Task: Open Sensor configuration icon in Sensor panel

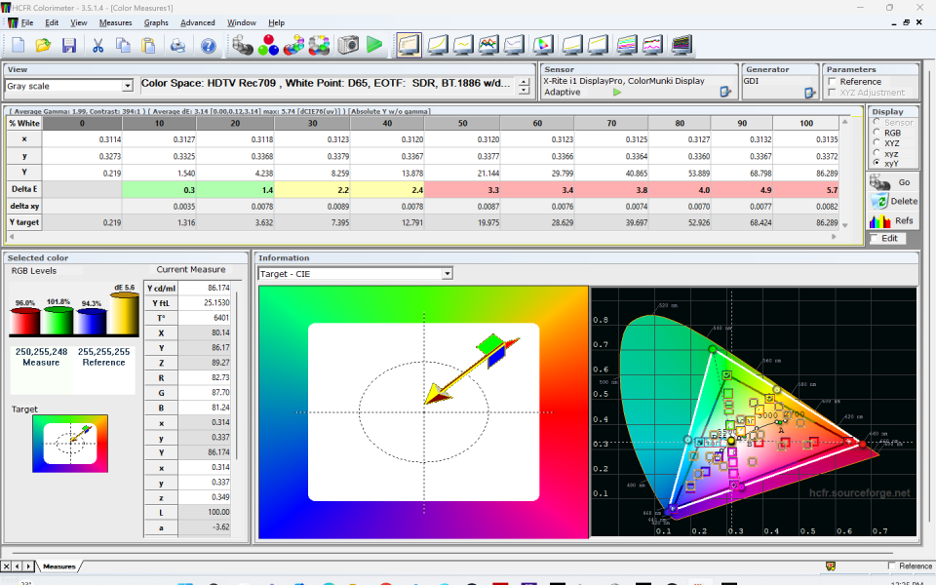Action: tap(724, 92)
